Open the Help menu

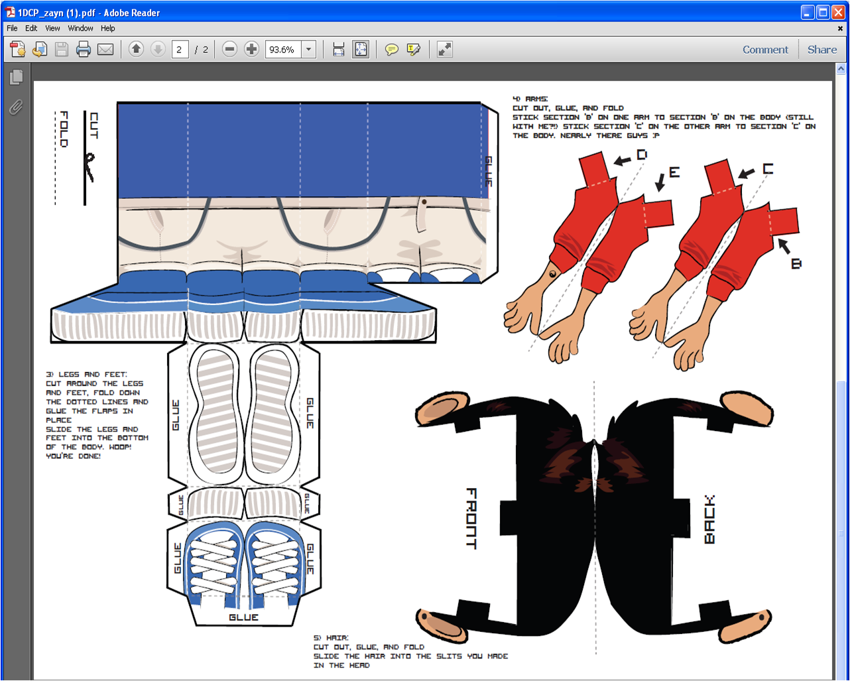[x=108, y=29]
